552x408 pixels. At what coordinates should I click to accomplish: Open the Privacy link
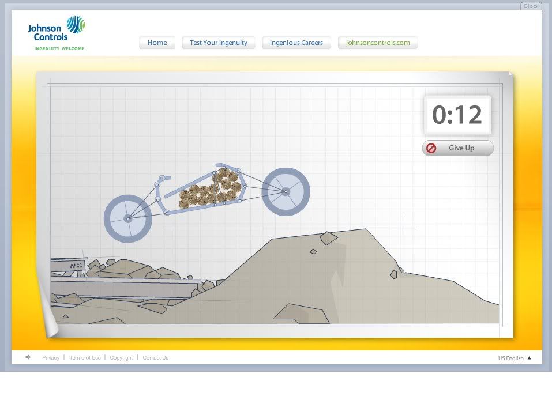pyautogui.click(x=51, y=358)
